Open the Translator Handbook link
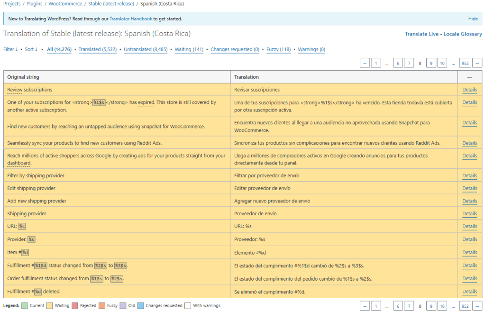 tap(131, 19)
